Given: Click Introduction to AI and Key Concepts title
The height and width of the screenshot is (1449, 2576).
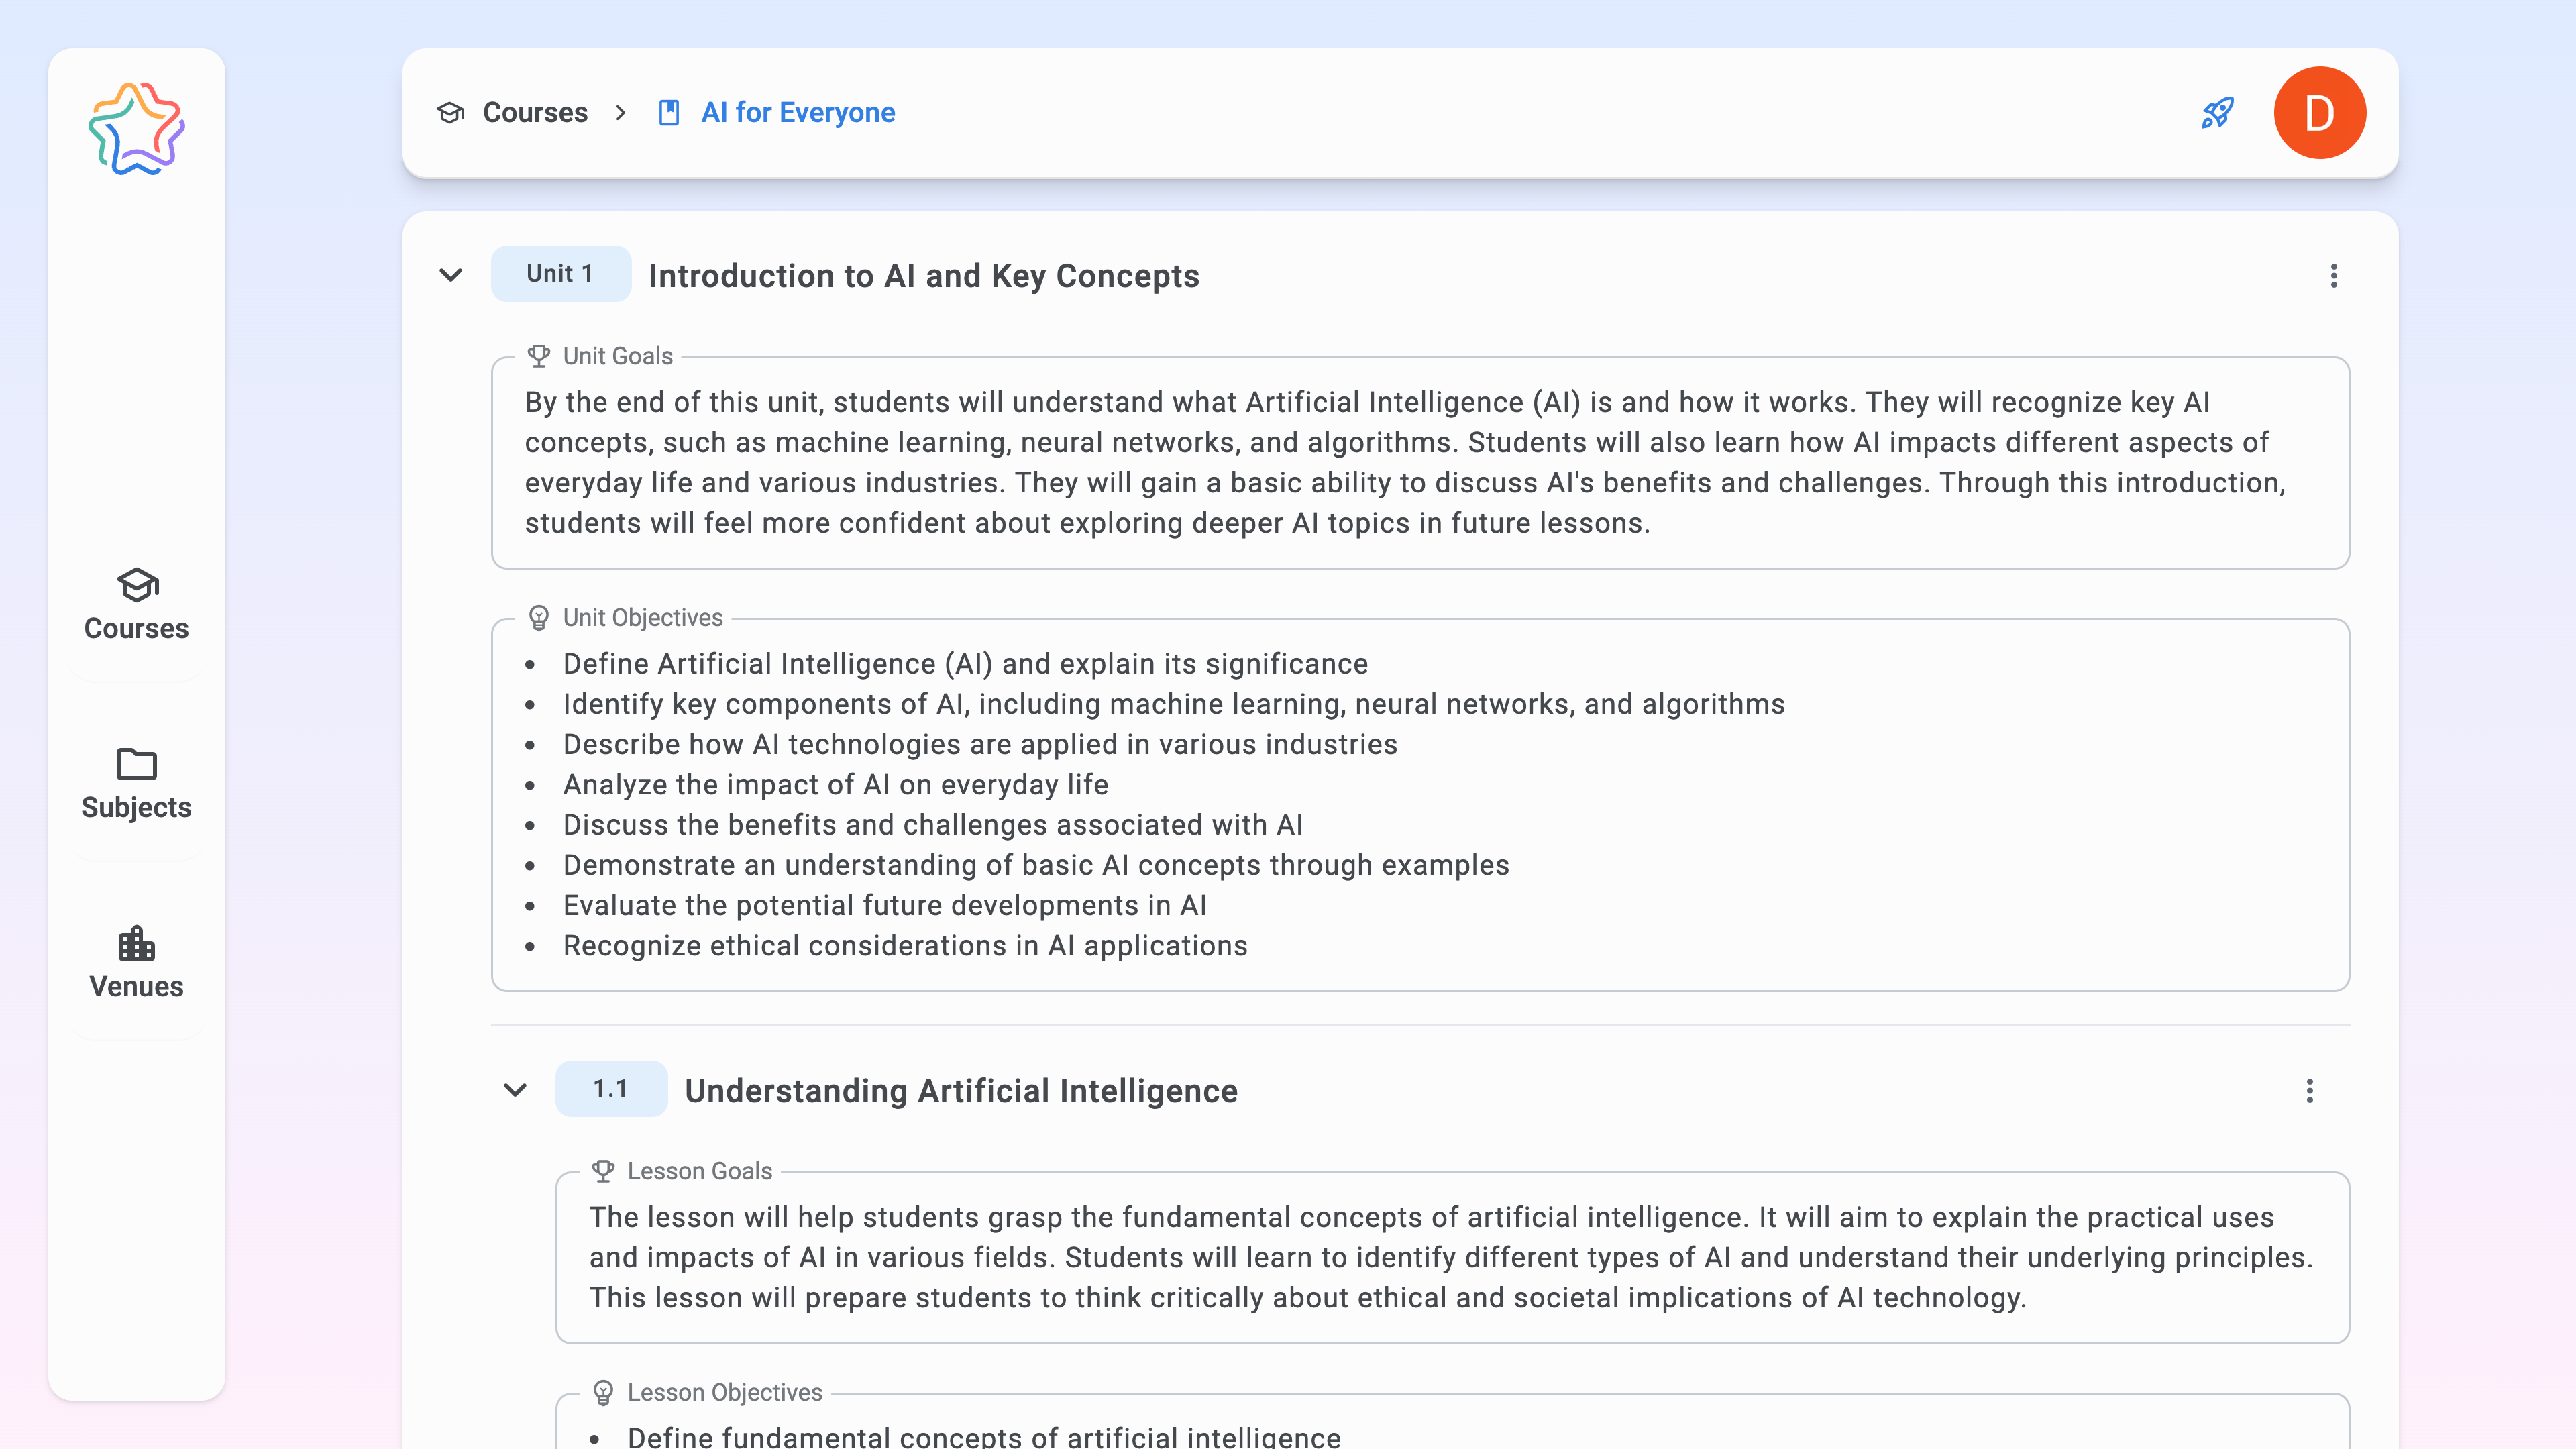Looking at the screenshot, I should 924,276.
